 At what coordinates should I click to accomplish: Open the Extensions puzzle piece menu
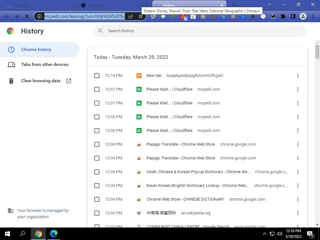click(283, 16)
